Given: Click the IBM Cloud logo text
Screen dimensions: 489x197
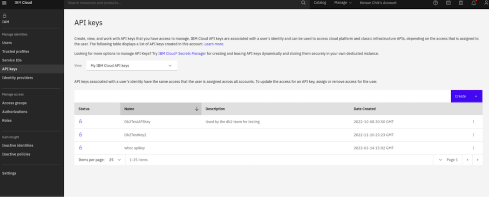Looking at the screenshot, I should point(23,2).
